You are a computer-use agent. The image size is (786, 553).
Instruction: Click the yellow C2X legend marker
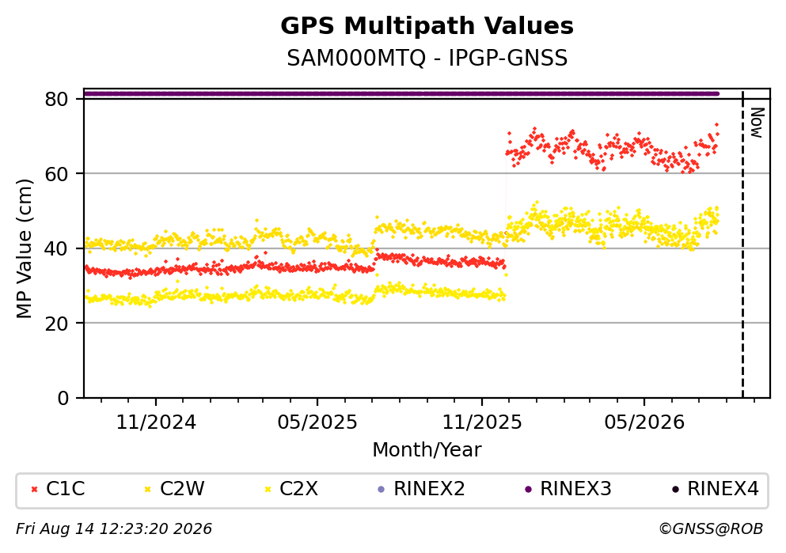[x=268, y=490]
